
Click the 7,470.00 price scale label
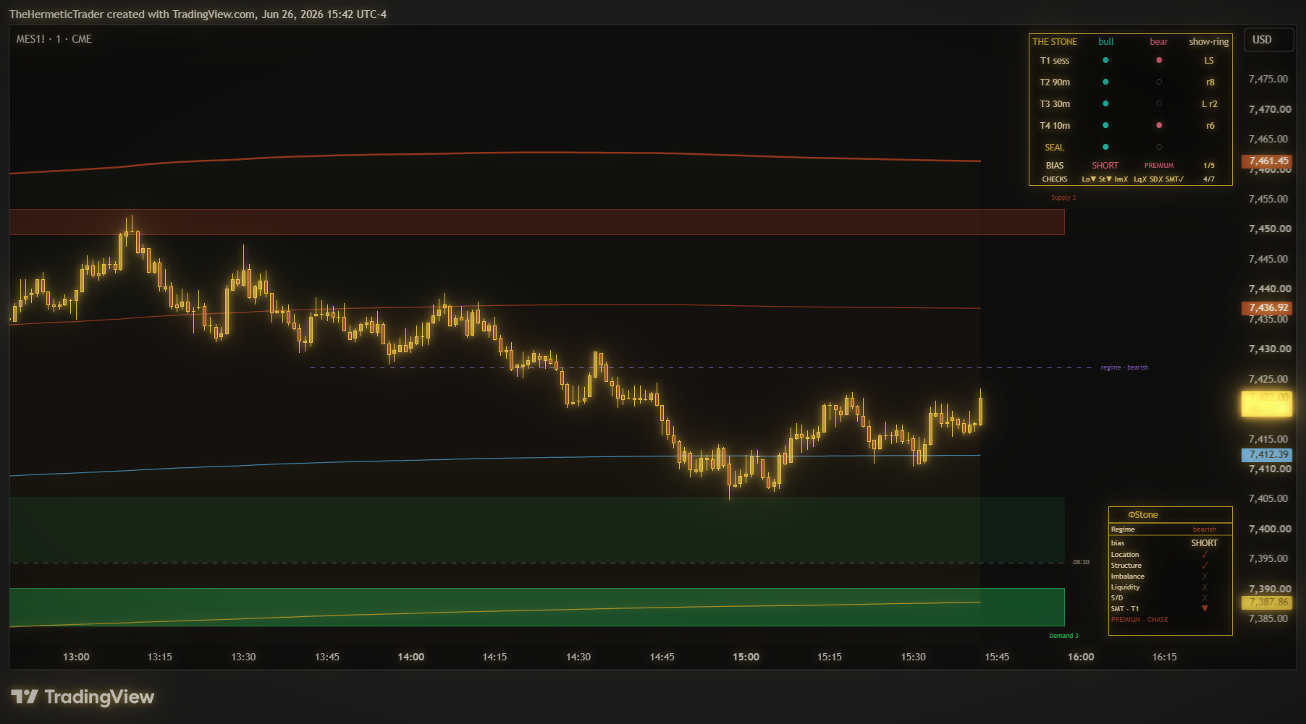[1270, 109]
